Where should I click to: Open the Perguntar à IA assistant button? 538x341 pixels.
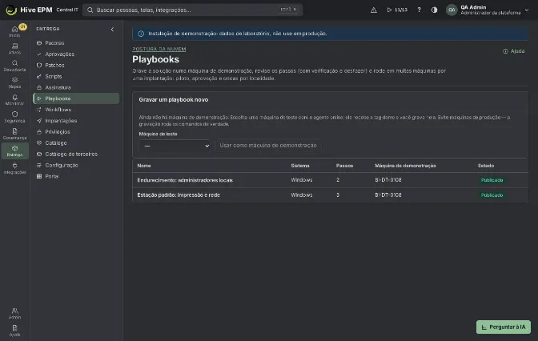click(504, 327)
